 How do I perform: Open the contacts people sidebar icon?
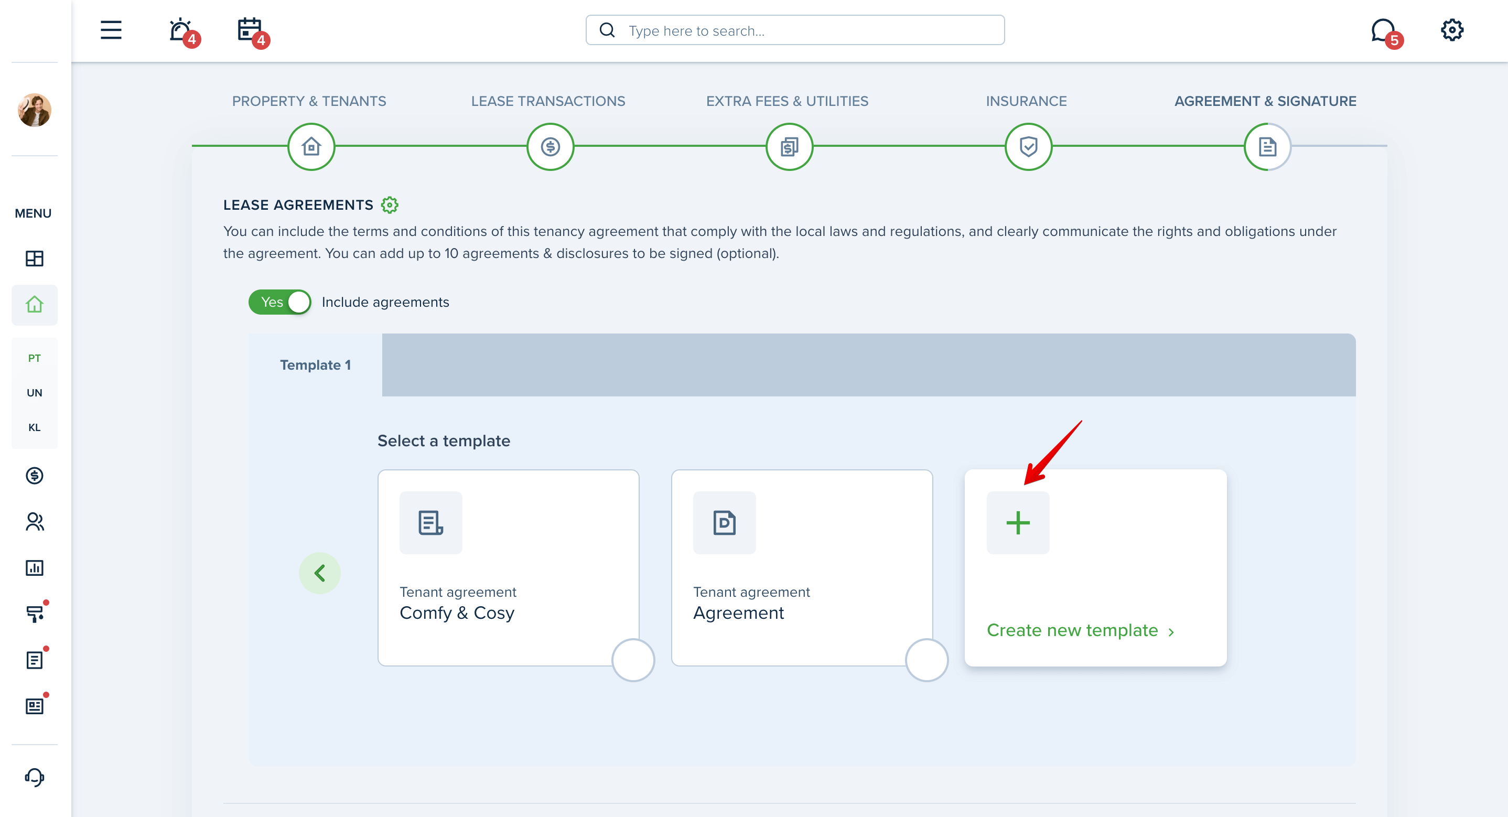pyautogui.click(x=35, y=521)
